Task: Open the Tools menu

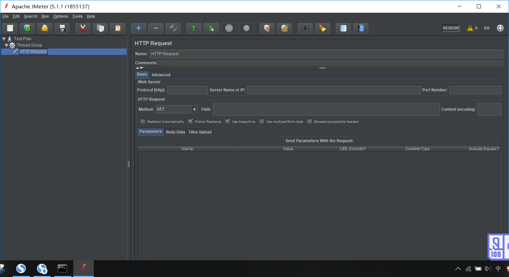Action: 77,16
